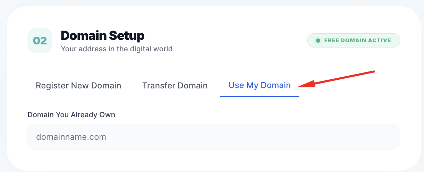
Task: Click the tail end of the red arrow
Action: point(374,72)
